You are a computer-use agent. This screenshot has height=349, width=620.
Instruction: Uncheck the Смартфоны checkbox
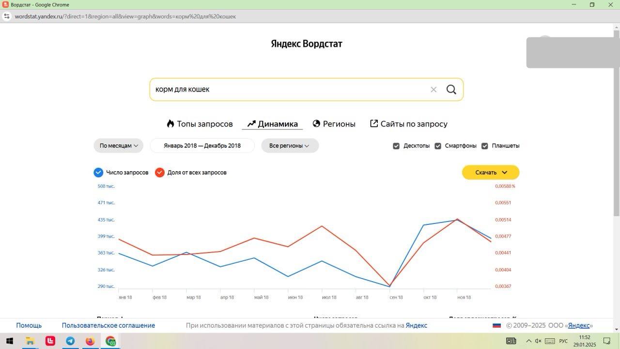[x=438, y=146]
